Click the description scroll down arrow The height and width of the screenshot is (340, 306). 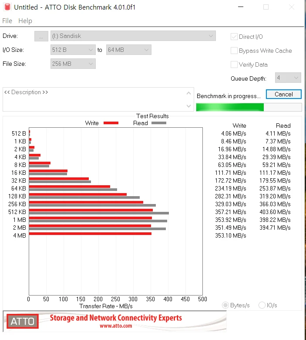point(188,106)
